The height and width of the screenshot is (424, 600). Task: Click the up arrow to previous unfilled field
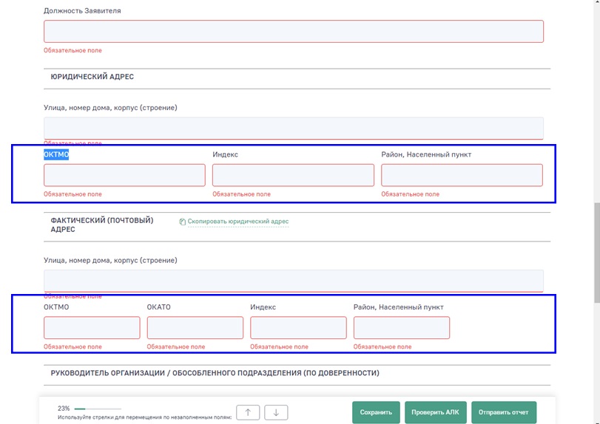pyautogui.click(x=248, y=412)
